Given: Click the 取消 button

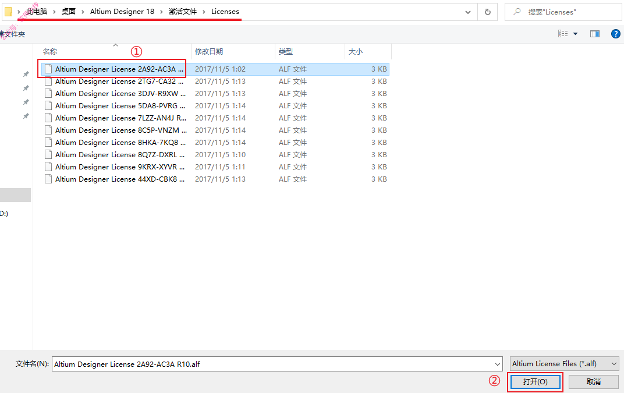Looking at the screenshot, I should (x=593, y=382).
